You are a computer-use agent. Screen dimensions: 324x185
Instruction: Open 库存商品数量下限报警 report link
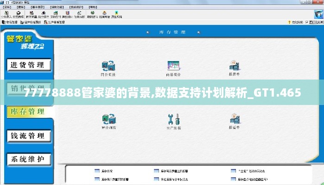[112, 179]
